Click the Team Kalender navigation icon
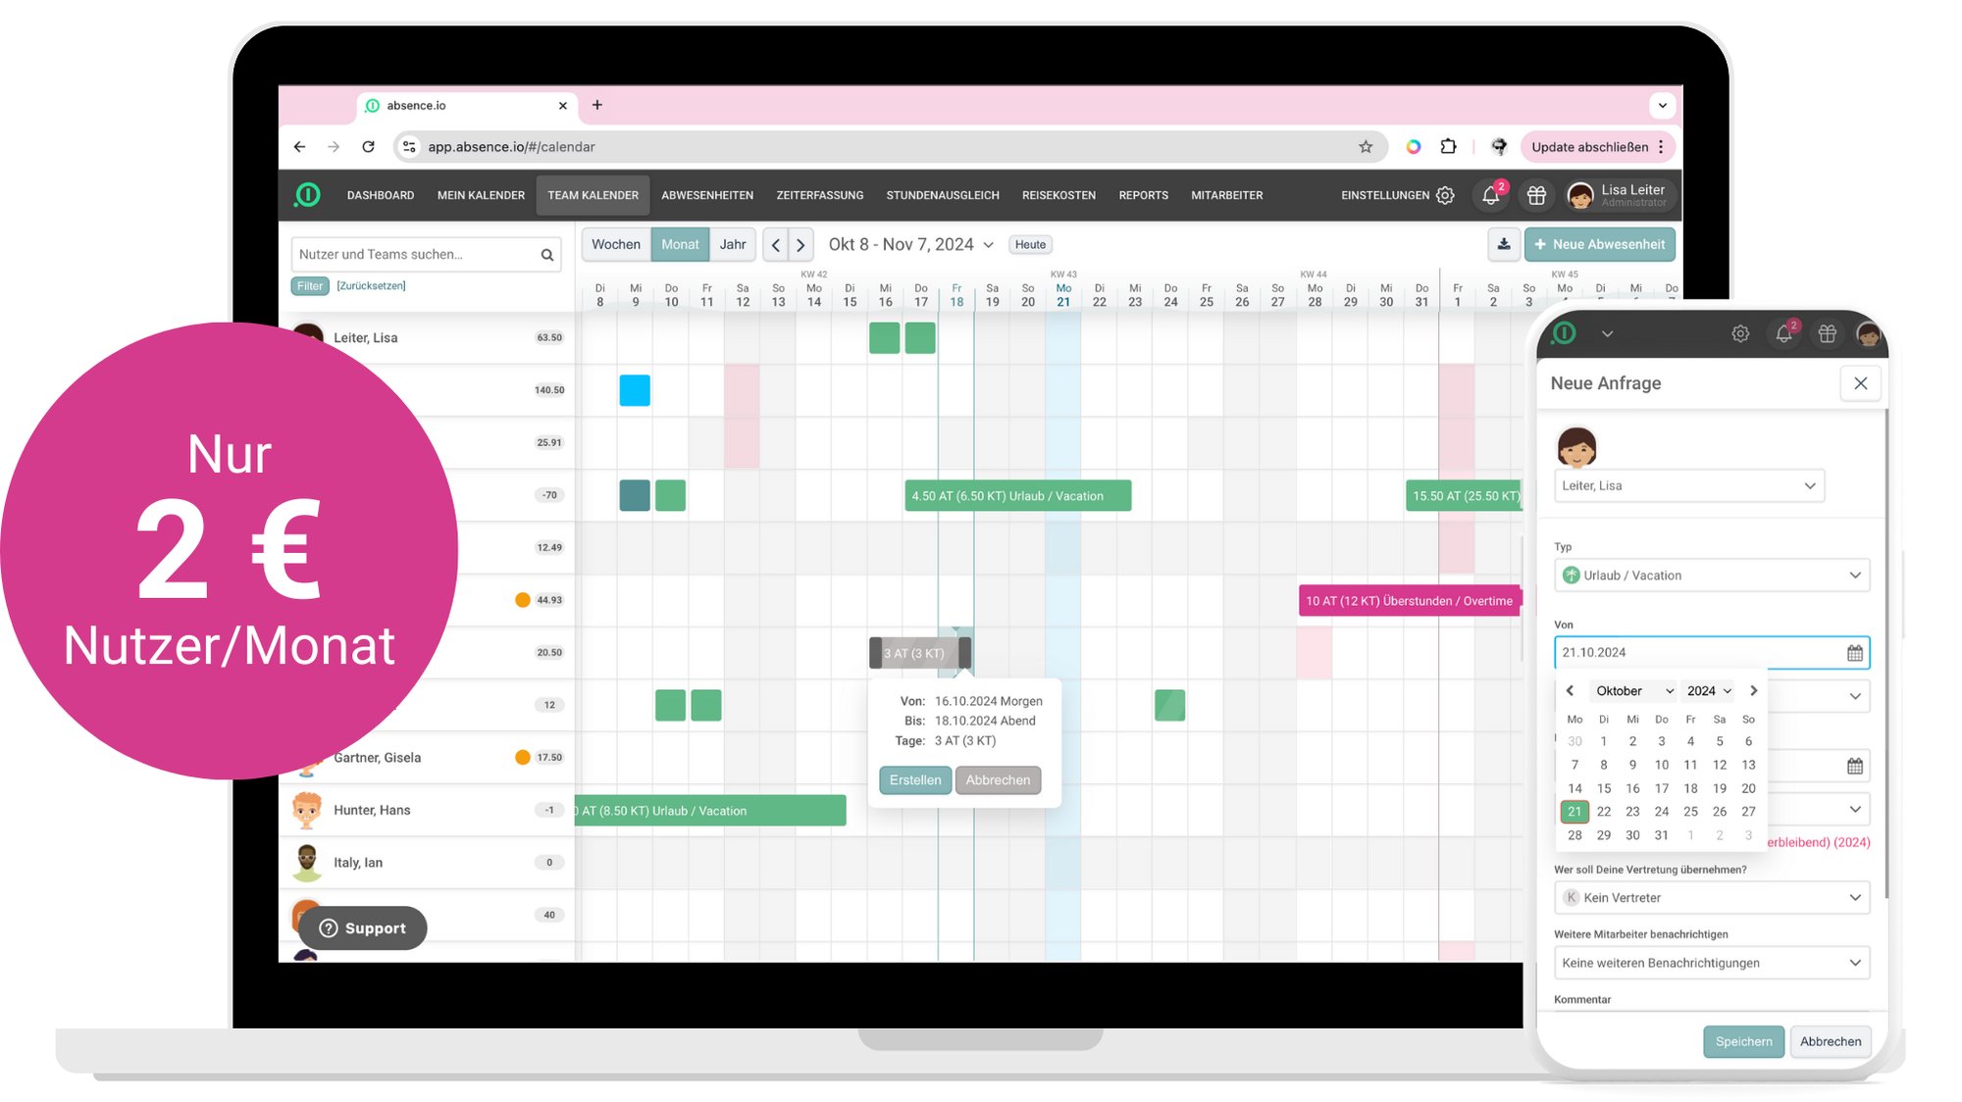This screenshot has height=1102, width=1962. click(593, 194)
